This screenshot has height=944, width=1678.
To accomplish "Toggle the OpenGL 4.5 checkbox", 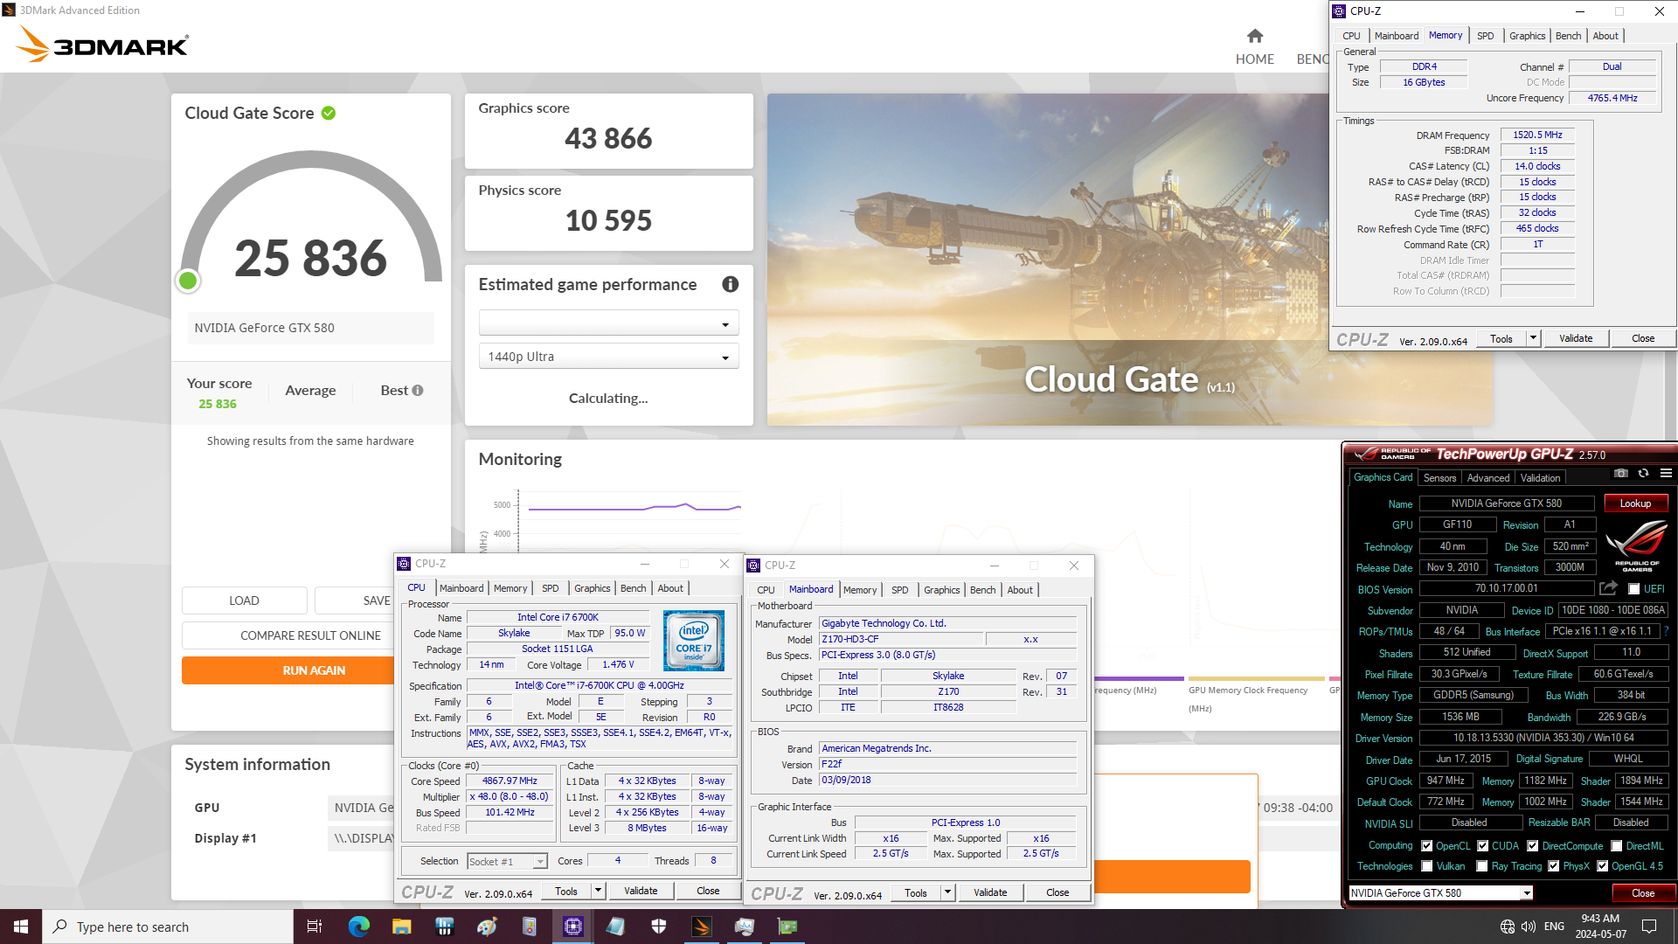I will tap(1603, 866).
